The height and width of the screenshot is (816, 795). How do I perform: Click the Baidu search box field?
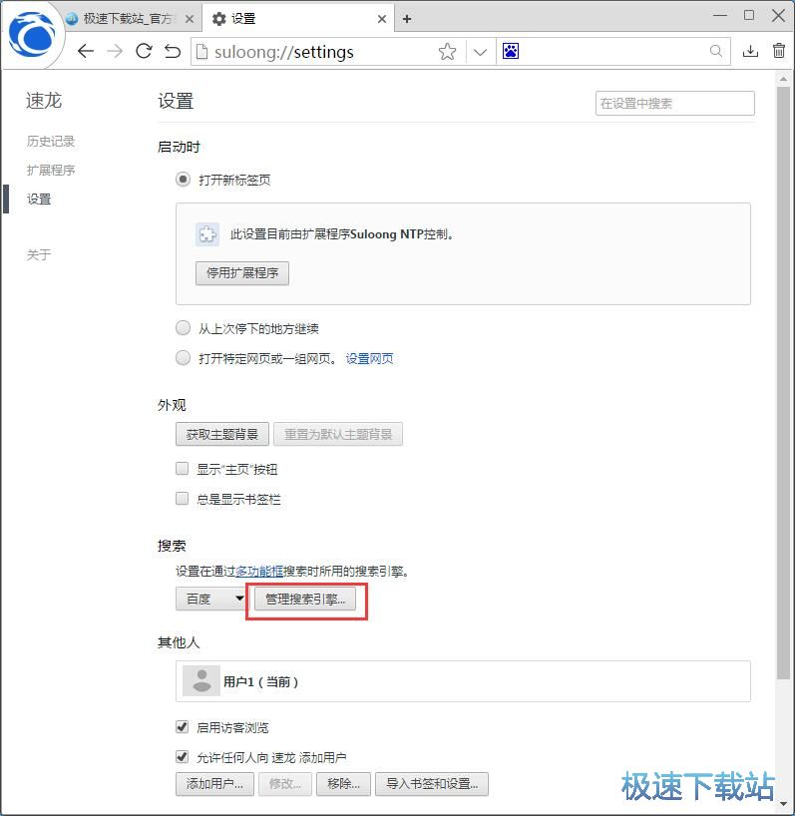(x=613, y=52)
